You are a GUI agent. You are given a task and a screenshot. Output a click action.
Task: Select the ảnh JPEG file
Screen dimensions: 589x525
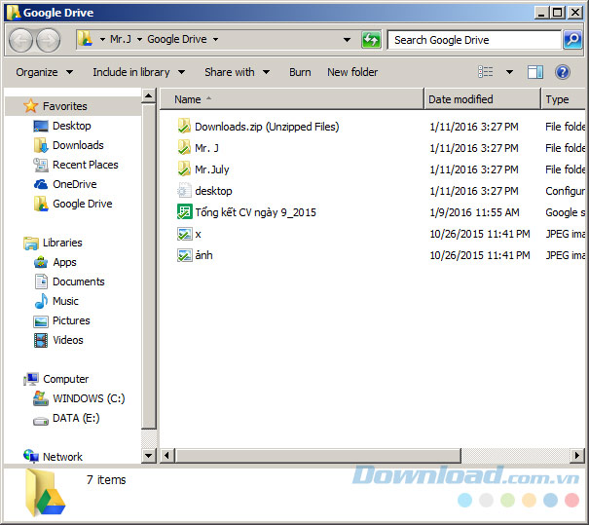[x=204, y=255]
